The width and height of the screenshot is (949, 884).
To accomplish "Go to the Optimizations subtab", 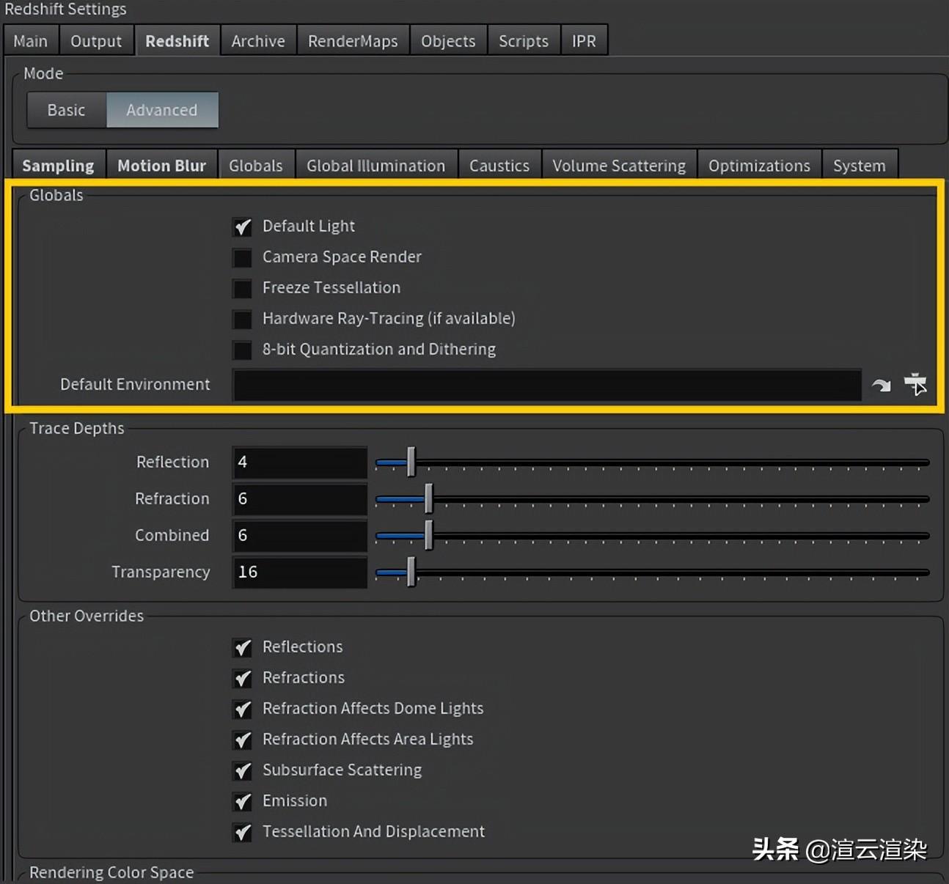I will [x=759, y=166].
